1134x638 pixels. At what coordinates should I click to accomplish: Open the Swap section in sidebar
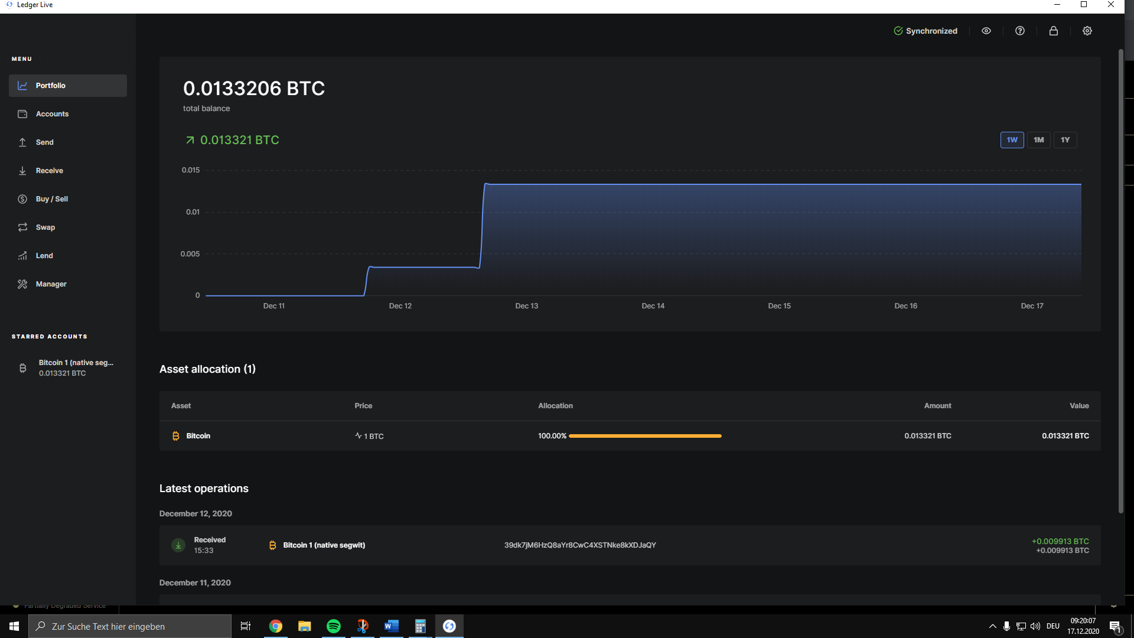(45, 227)
